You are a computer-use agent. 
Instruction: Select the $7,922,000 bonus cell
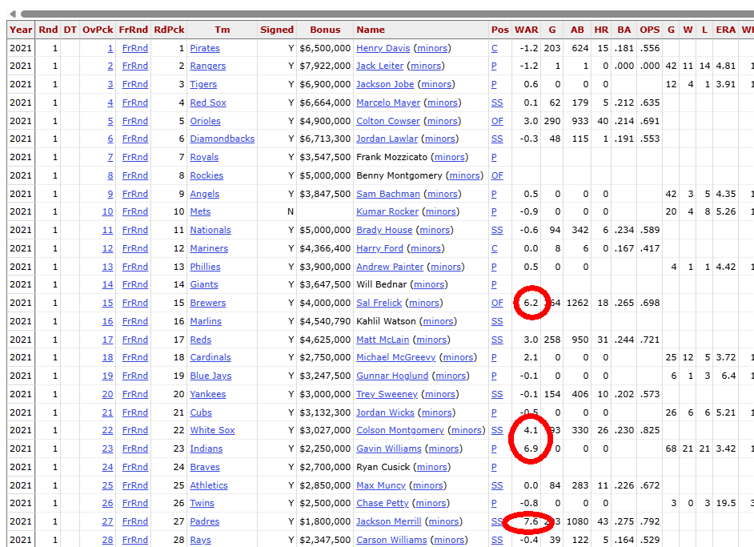click(x=325, y=66)
